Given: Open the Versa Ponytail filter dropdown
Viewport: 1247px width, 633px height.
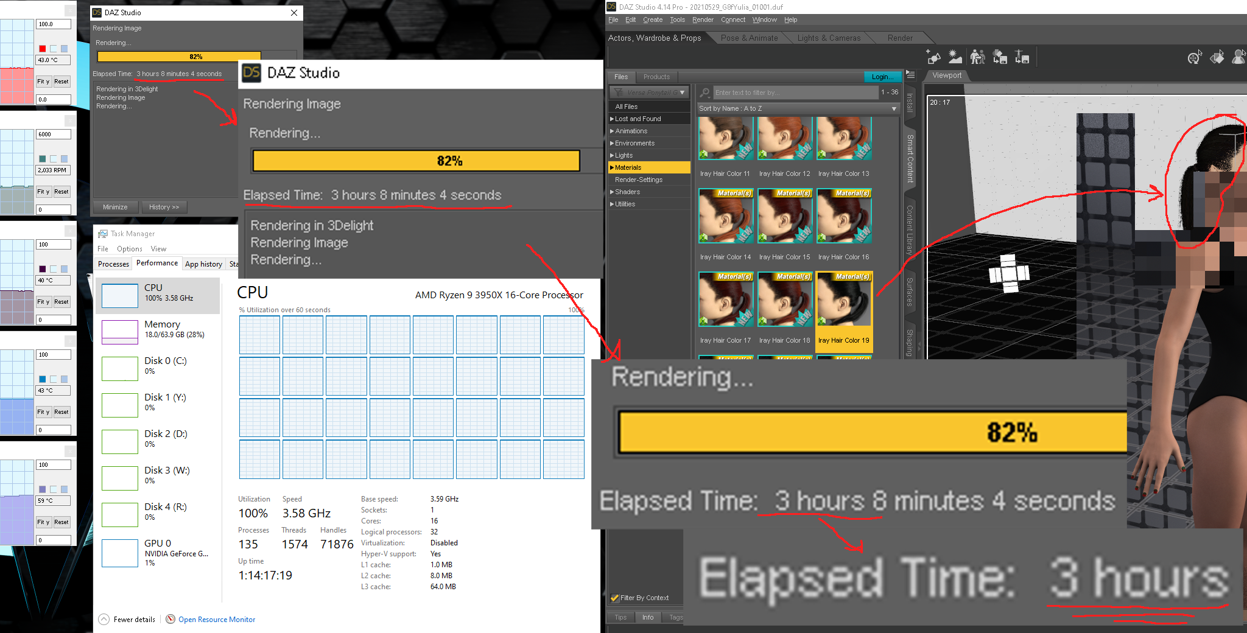Looking at the screenshot, I should pyautogui.click(x=649, y=93).
